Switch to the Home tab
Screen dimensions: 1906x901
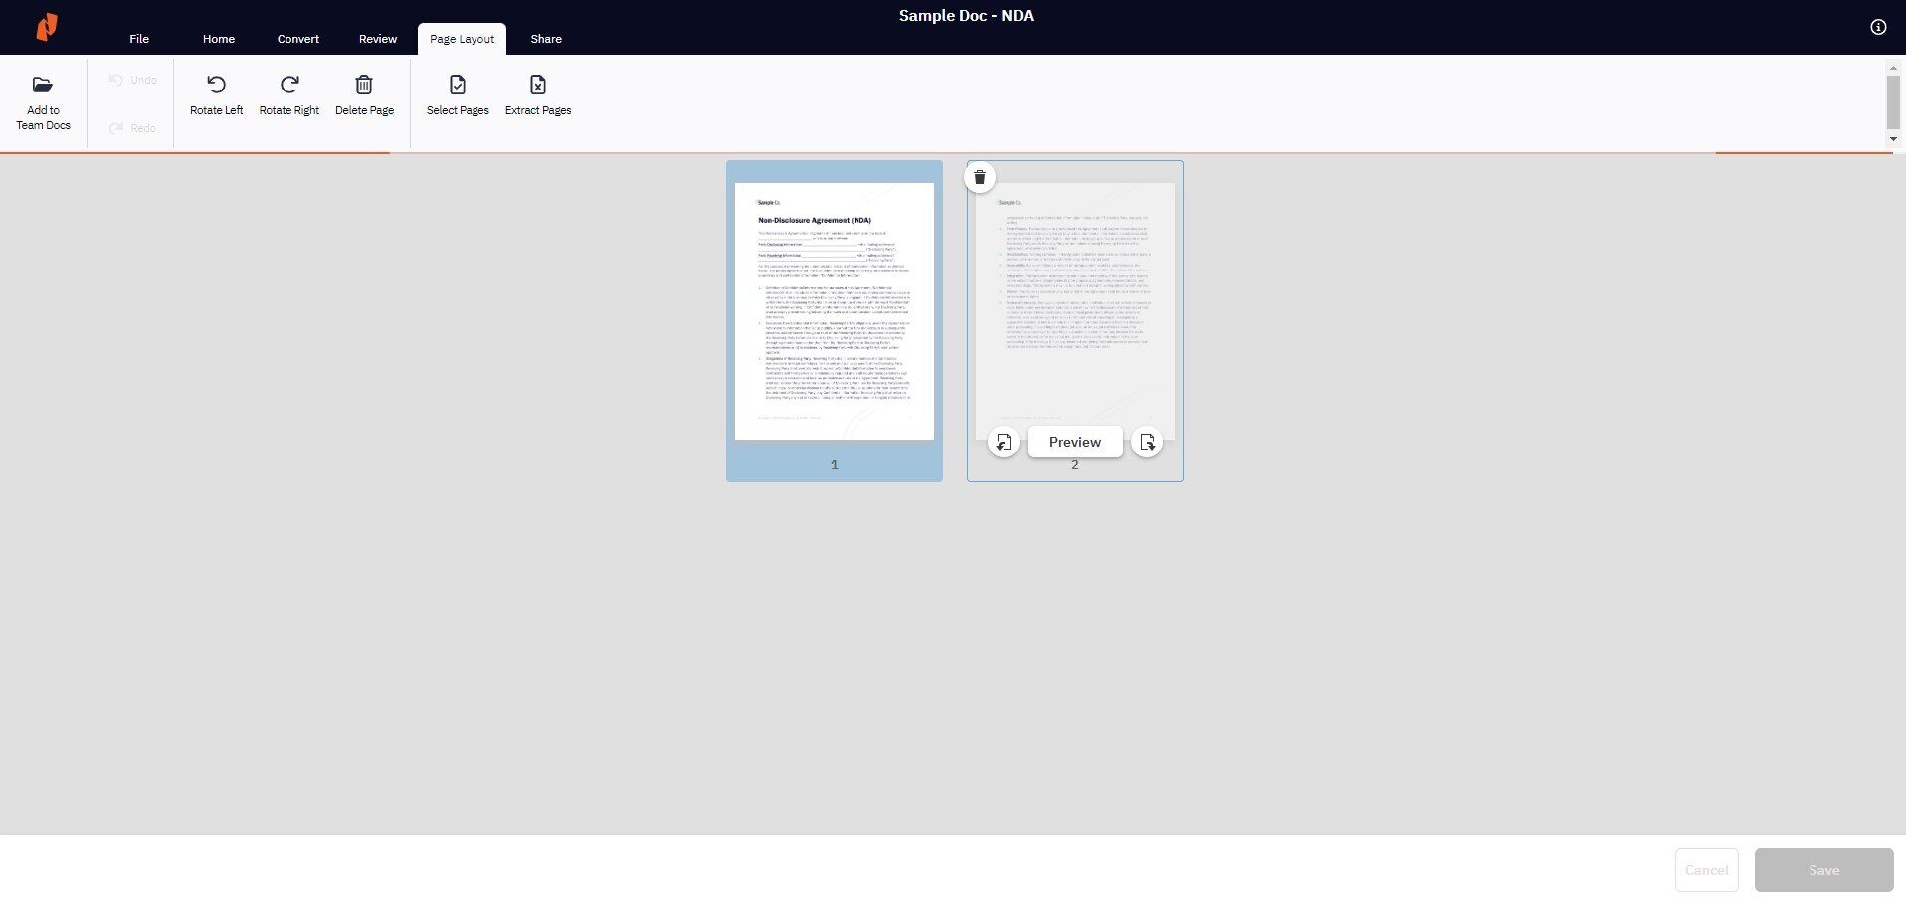tap(218, 39)
